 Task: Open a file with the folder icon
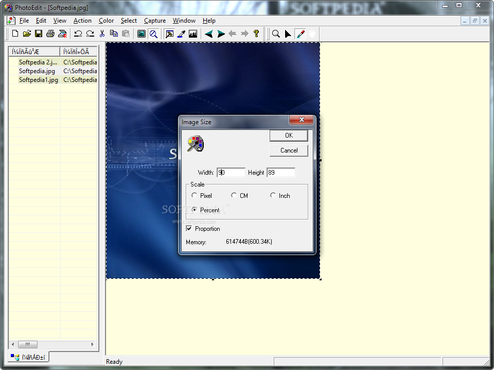pos(27,33)
